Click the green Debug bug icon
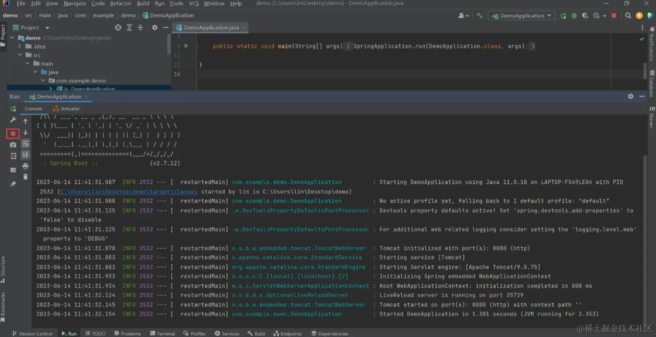This screenshot has height=337, width=656. click(574, 16)
